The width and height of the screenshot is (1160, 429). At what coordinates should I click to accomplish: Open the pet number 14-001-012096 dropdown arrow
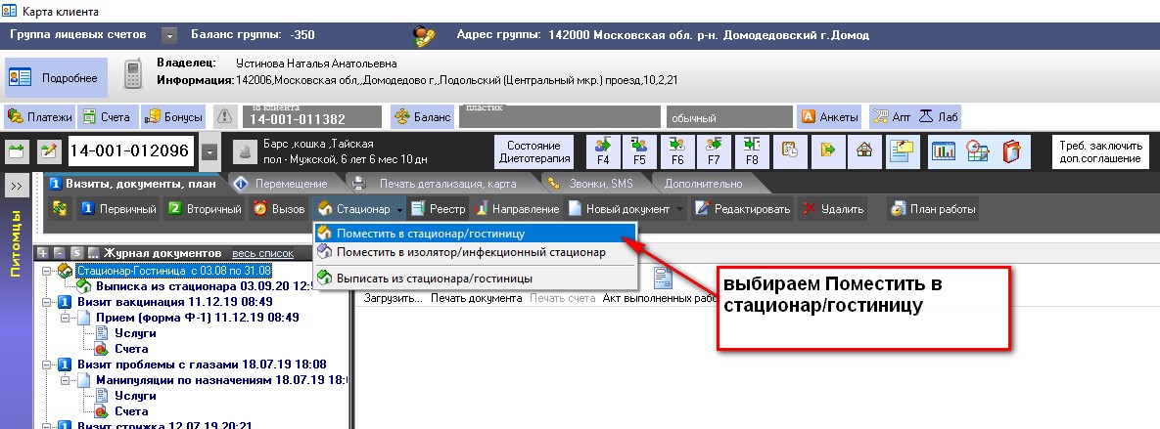pyautogui.click(x=209, y=151)
